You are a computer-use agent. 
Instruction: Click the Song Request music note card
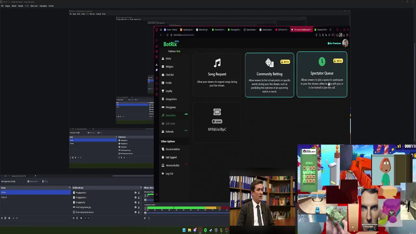[217, 75]
